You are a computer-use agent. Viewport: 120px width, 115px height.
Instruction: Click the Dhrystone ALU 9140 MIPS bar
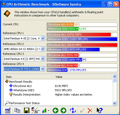[82, 65]
